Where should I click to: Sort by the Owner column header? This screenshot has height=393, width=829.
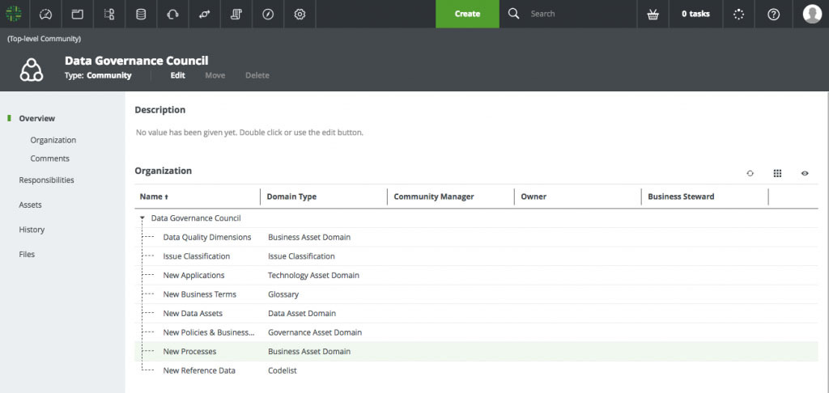pyautogui.click(x=534, y=196)
